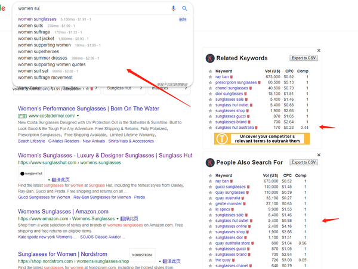Click Keywords Everywhere logo beside People Also Search For
The image size is (358, 269).
click(210, 162)
